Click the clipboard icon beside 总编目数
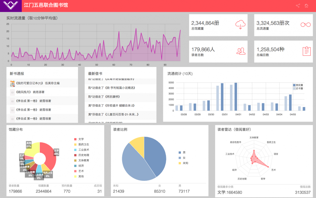 click(x=307, y=51)
